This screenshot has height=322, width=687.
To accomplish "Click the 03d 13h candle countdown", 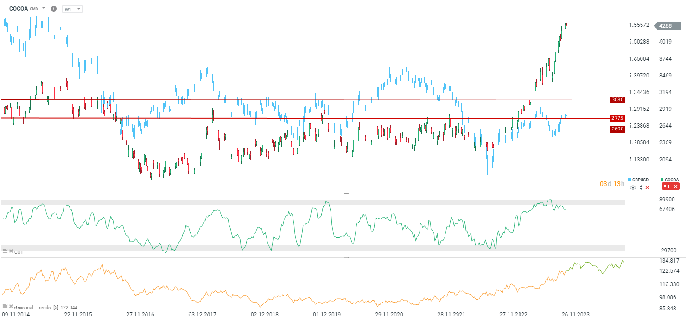I will (611, 184).
